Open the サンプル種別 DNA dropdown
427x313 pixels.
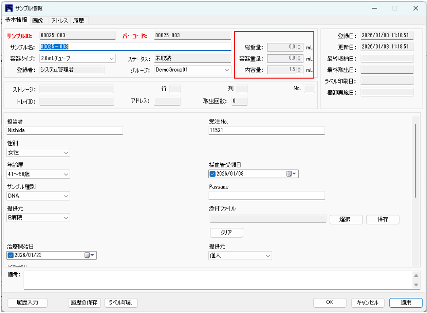(66, 196)
